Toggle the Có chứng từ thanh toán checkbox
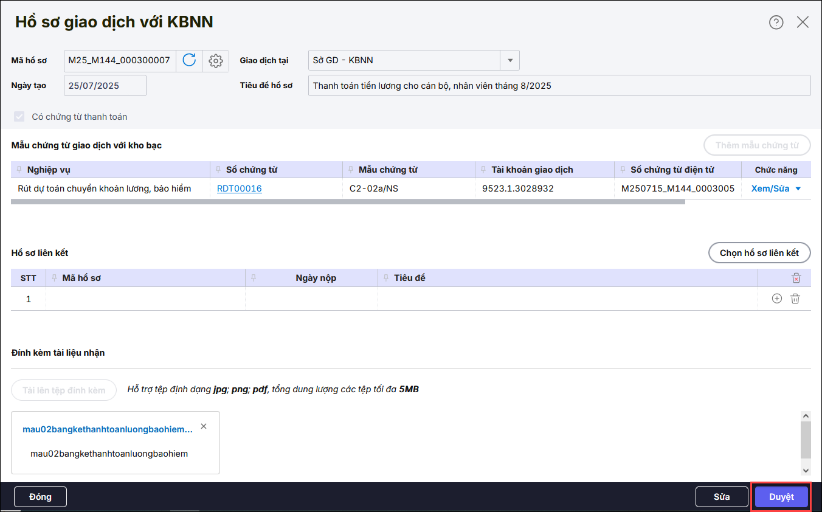822x512 pixels. tap(19, 117)
